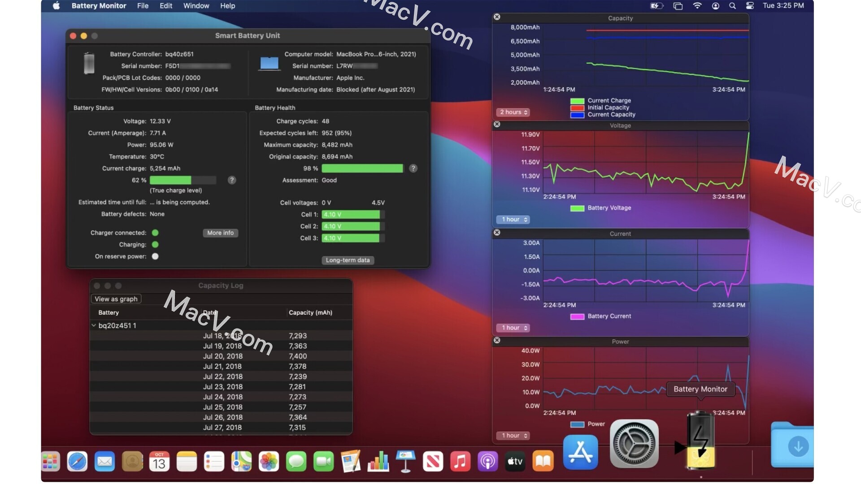Open Wi-Fi status in menu bar
This screenshot has width=861, height=484.
(697, 6)
